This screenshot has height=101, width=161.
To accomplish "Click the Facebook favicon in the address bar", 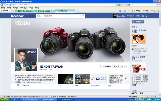I will click(x=11, y=5).
